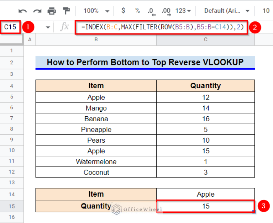The image size is (273, 223).
Task: Select the '14' quantity cell
Action: tap(205, 108)
